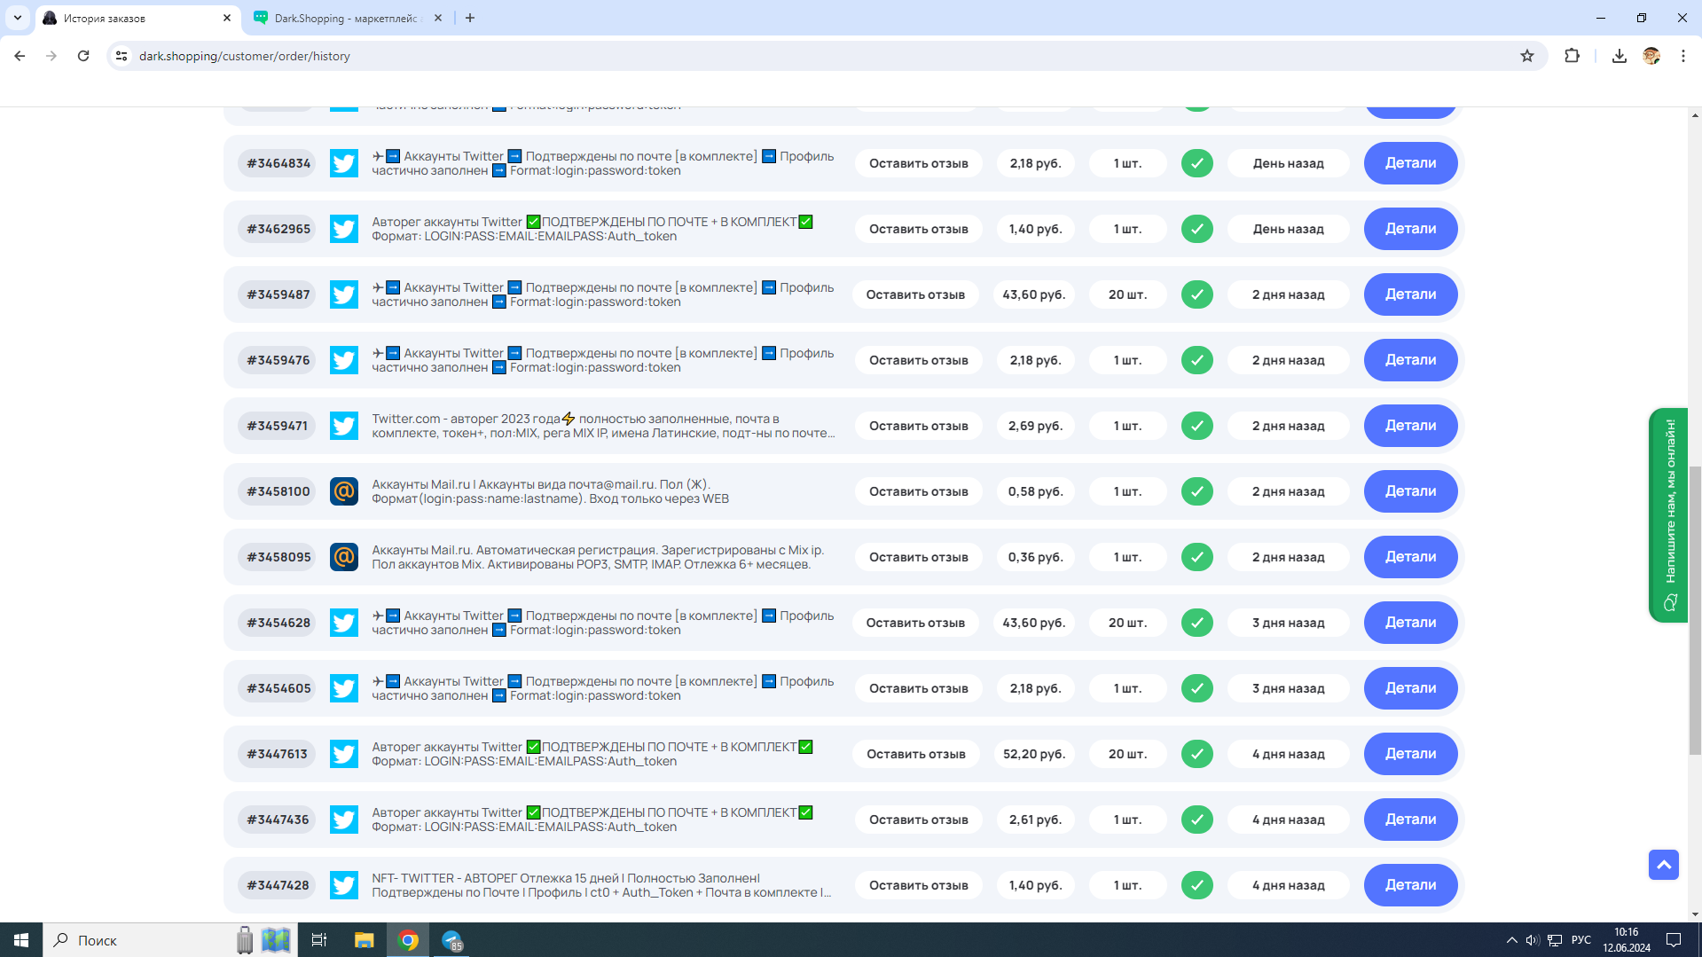Viewport: 1702px width, 957px height.
Task: Click Twitter icon of order #3447613
Action: pos(344,754)
